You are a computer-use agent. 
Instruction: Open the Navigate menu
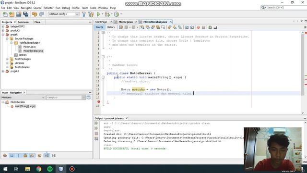coord(26,8)
